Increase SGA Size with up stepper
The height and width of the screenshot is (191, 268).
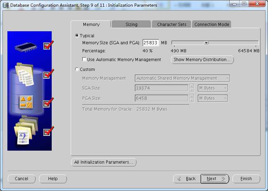click(192, 86)
